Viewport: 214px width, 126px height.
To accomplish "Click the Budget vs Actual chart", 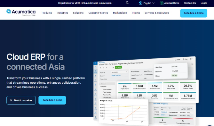I will [x=123, y=112].
